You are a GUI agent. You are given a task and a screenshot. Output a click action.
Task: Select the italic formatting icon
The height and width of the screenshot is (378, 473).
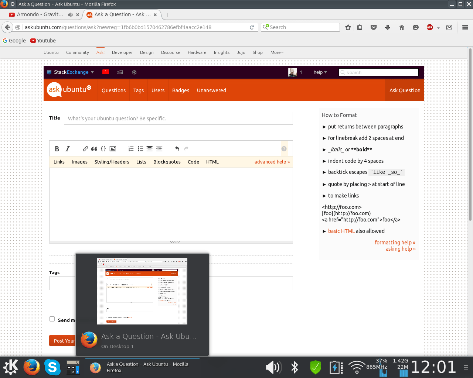(68, 149)
